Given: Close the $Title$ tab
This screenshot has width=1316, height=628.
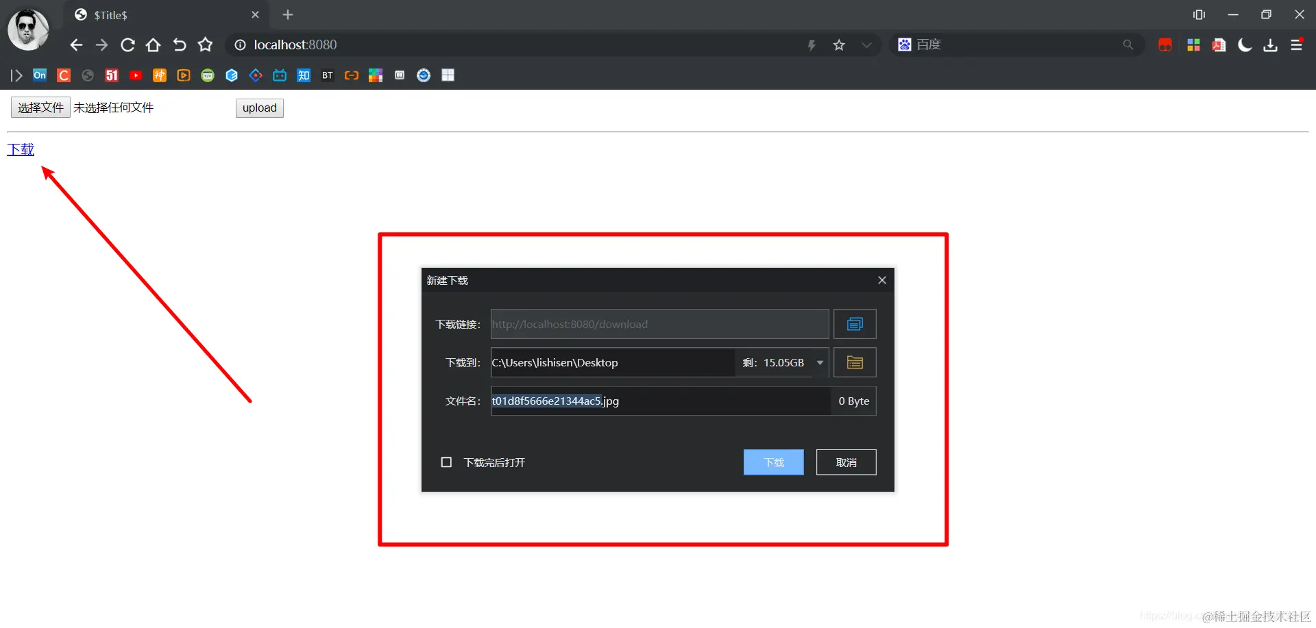Looking at the screenshot, I should (255, 14).
